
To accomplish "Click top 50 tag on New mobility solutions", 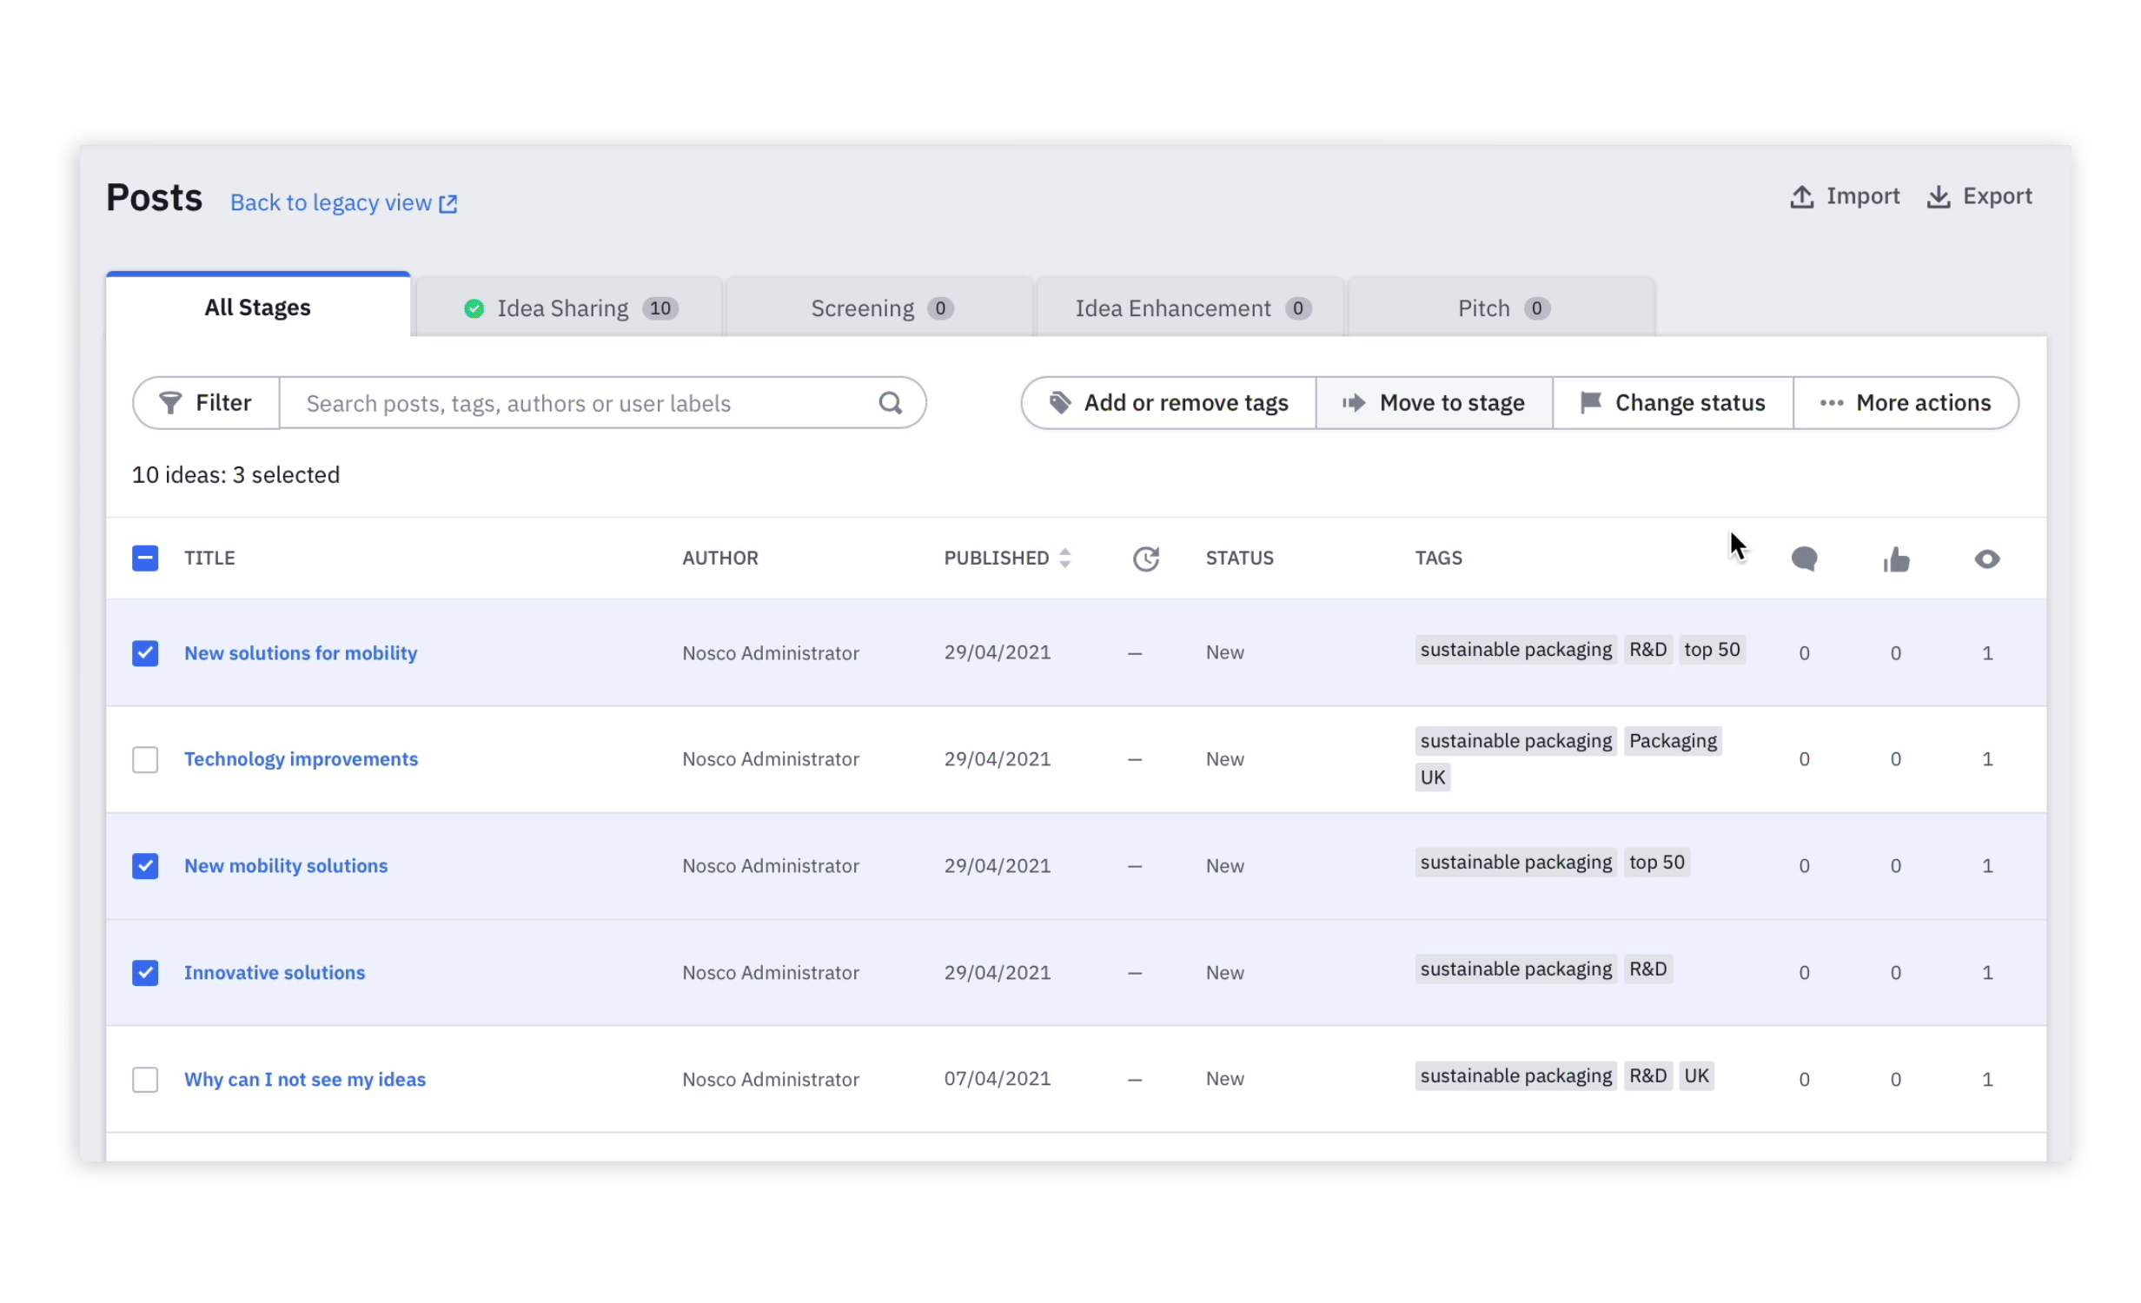I will click(x=1656, y=863).
